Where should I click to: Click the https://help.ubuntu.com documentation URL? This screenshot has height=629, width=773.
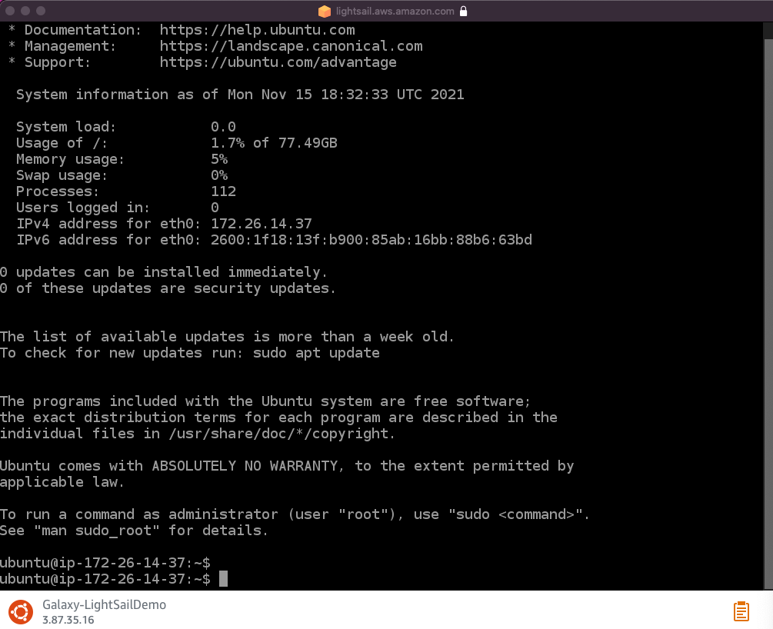coord(258,29)
